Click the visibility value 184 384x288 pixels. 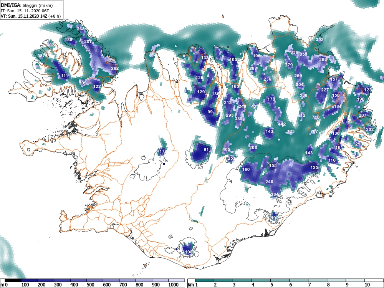pyautogui.click(x=338, y=106)
